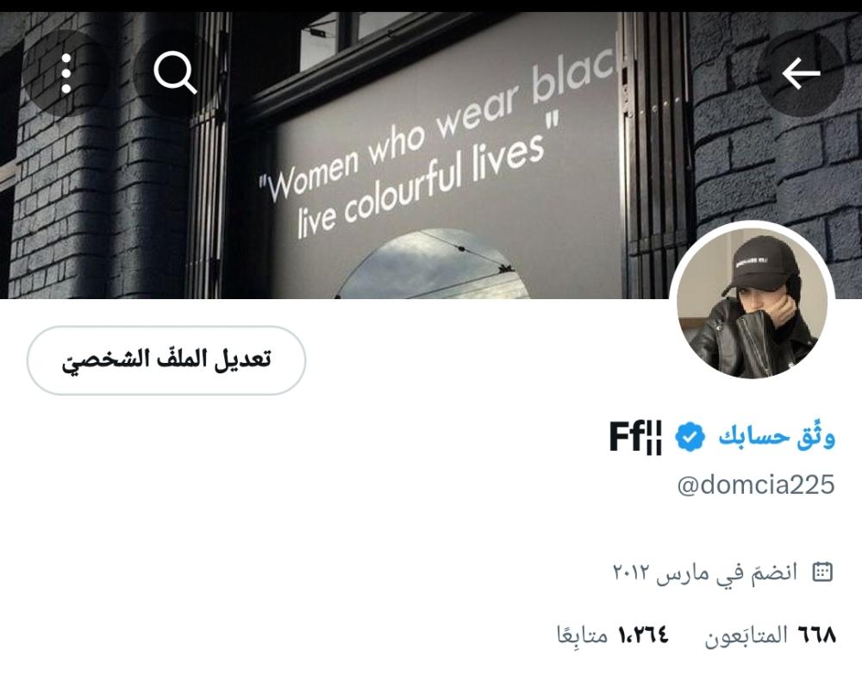
Task: Tap the year ٢٠١٢ in join date
Action: click(632, 572)
